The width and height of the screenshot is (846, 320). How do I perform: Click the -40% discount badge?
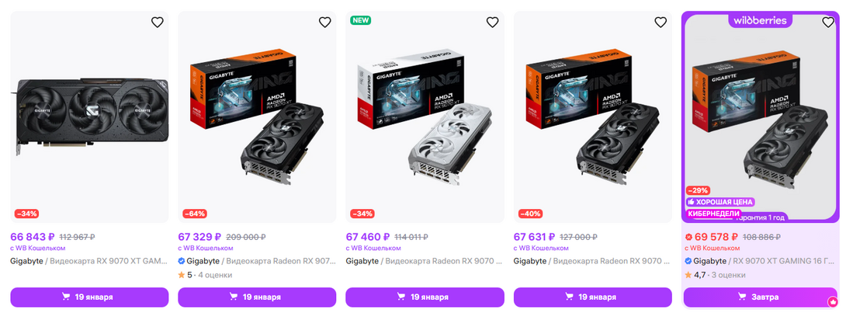tap(530, 214)
